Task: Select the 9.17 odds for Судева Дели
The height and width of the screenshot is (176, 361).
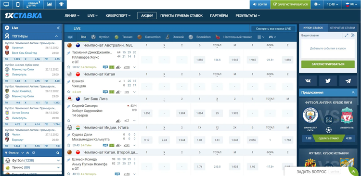Action: [147, 140]
